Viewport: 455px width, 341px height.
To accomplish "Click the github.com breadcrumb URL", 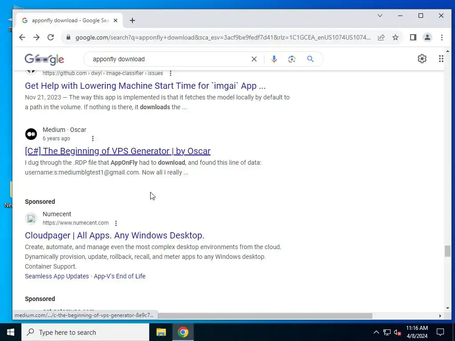I will (103, 73).
